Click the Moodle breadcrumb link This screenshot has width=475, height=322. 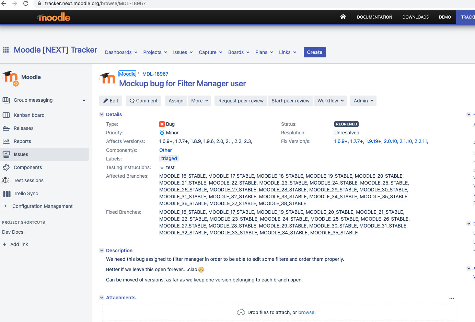[x=127, y=74]
